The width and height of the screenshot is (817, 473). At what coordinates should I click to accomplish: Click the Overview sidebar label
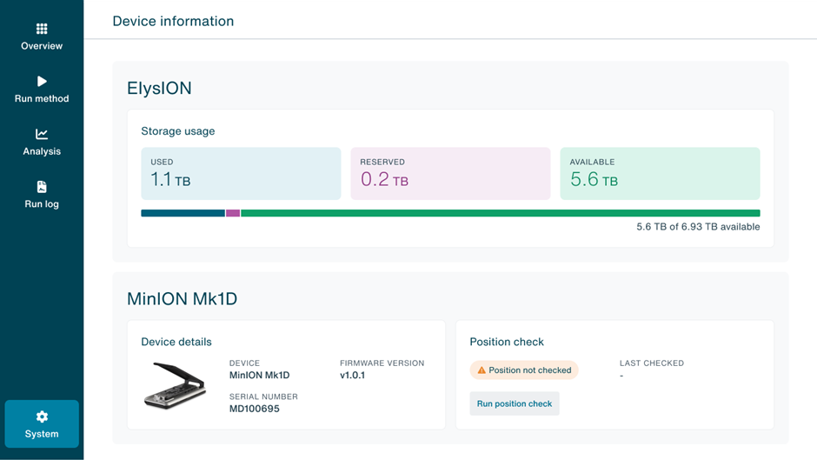tap(42, 46)
